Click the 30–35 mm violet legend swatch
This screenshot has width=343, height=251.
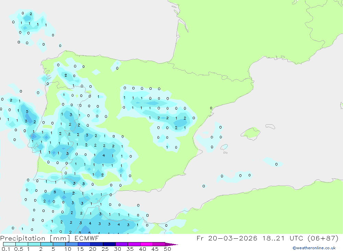[x=122, y=244]
